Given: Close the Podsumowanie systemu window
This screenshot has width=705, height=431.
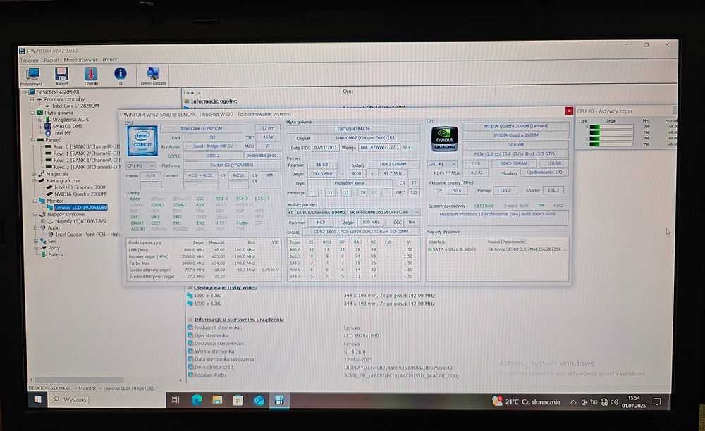Looking at the screenshot, I should (568, 111).
